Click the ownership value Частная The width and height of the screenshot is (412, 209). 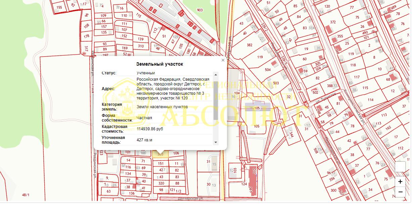coord(144,118)
